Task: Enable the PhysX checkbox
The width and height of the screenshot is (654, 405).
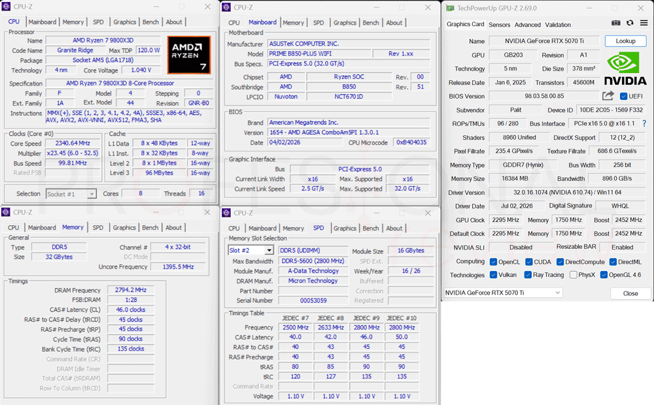Action: 574,274
